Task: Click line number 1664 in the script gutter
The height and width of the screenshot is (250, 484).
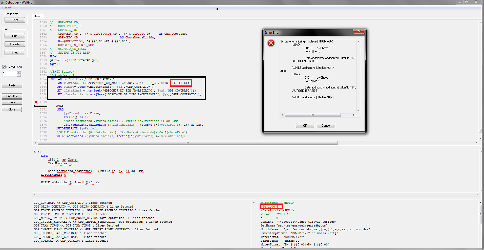Action: tap(43, 79)
